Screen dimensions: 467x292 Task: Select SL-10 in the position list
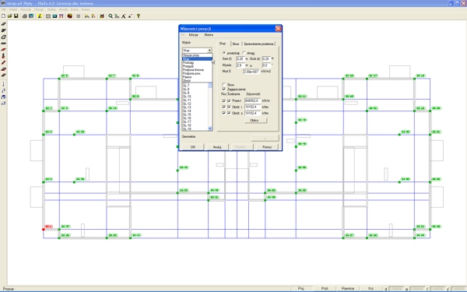point(195,97)
